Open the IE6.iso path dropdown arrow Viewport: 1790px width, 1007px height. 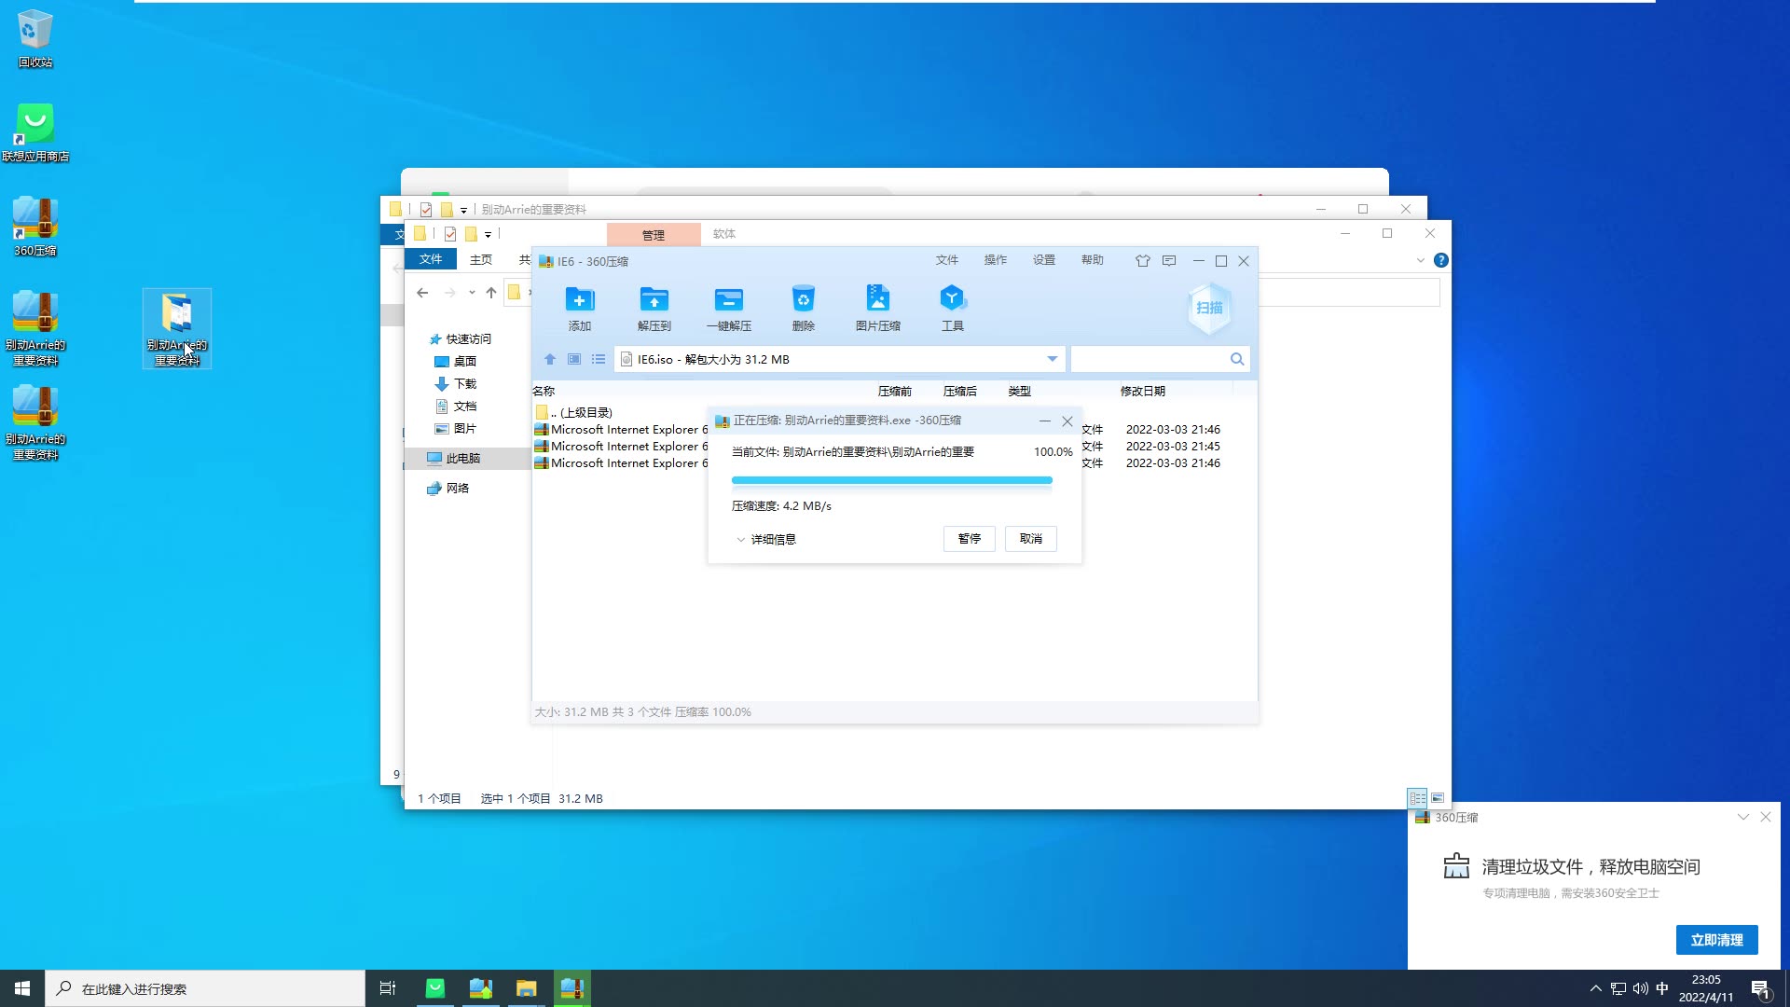[1053, 359]
